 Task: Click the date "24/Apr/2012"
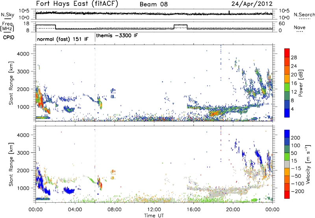tap(252, 4)
